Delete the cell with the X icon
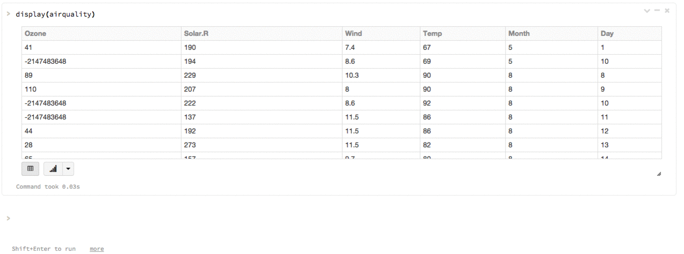684x254 pixels. coord(667,11)
